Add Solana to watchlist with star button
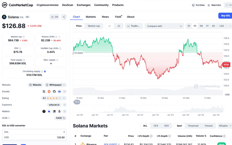232x145 pixels. (55, 17)
